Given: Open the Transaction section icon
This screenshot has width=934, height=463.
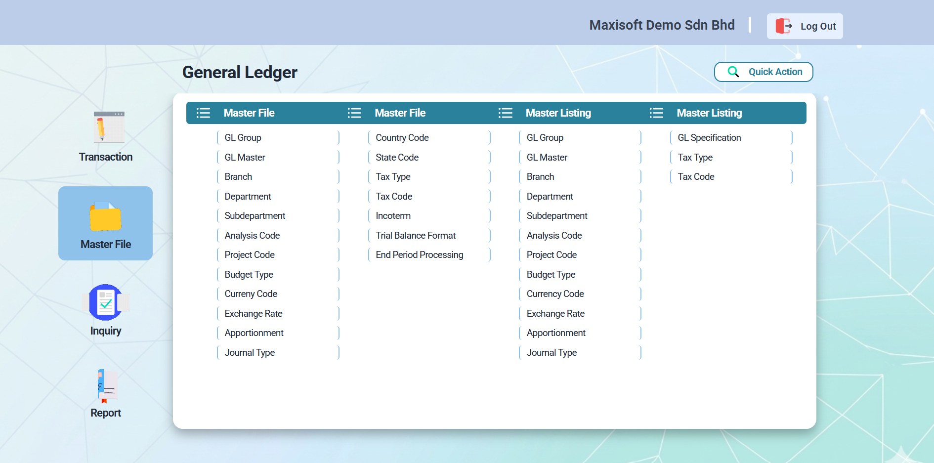Looking at the screenshot, I should (109, 127).
